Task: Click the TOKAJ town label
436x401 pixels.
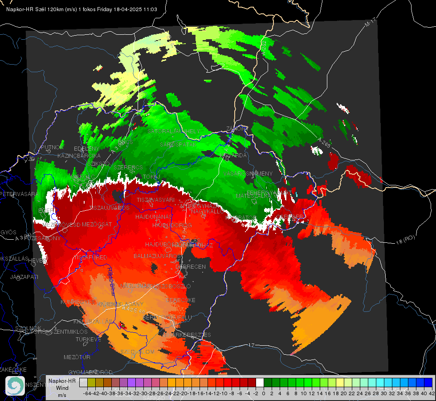Action: (x=151, y=177)
